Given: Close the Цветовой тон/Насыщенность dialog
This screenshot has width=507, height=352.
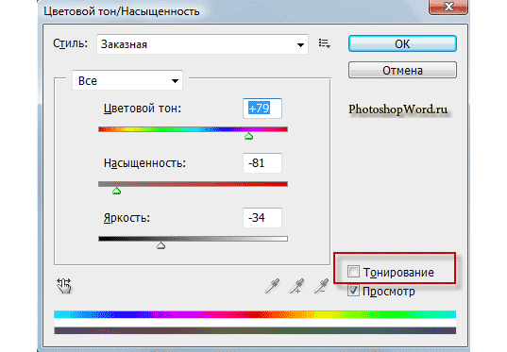Looking at the screenshot, I should 448,7.
